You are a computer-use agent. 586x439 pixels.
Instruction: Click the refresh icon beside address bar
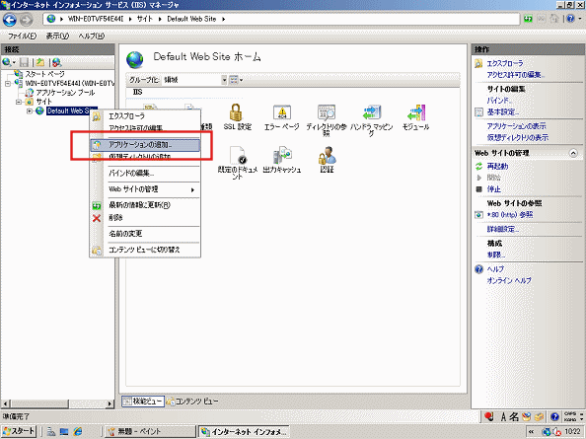tap(528, 19)
